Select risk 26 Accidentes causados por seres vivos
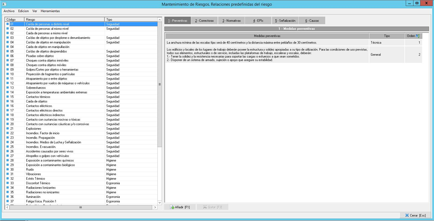 click(x=81, y=151)
